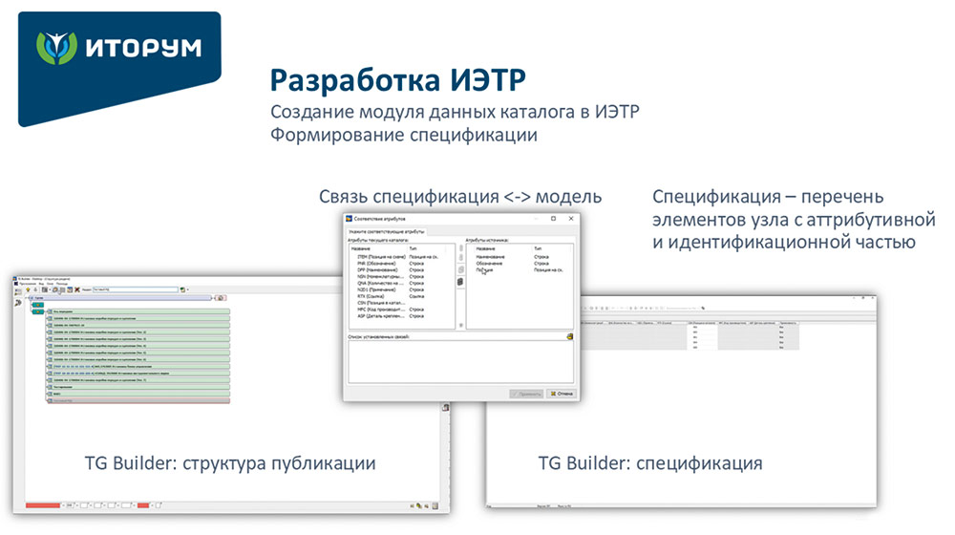Click the yellow icon above the links list
Screen dimensions: 955x535
pyautogui.click(x=569, y=336)
